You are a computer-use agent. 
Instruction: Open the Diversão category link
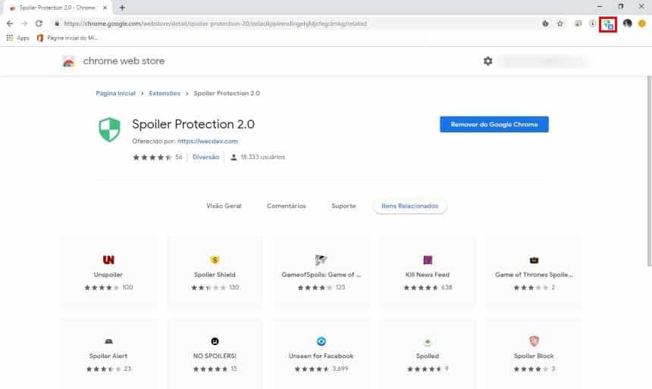click(205, 157)
